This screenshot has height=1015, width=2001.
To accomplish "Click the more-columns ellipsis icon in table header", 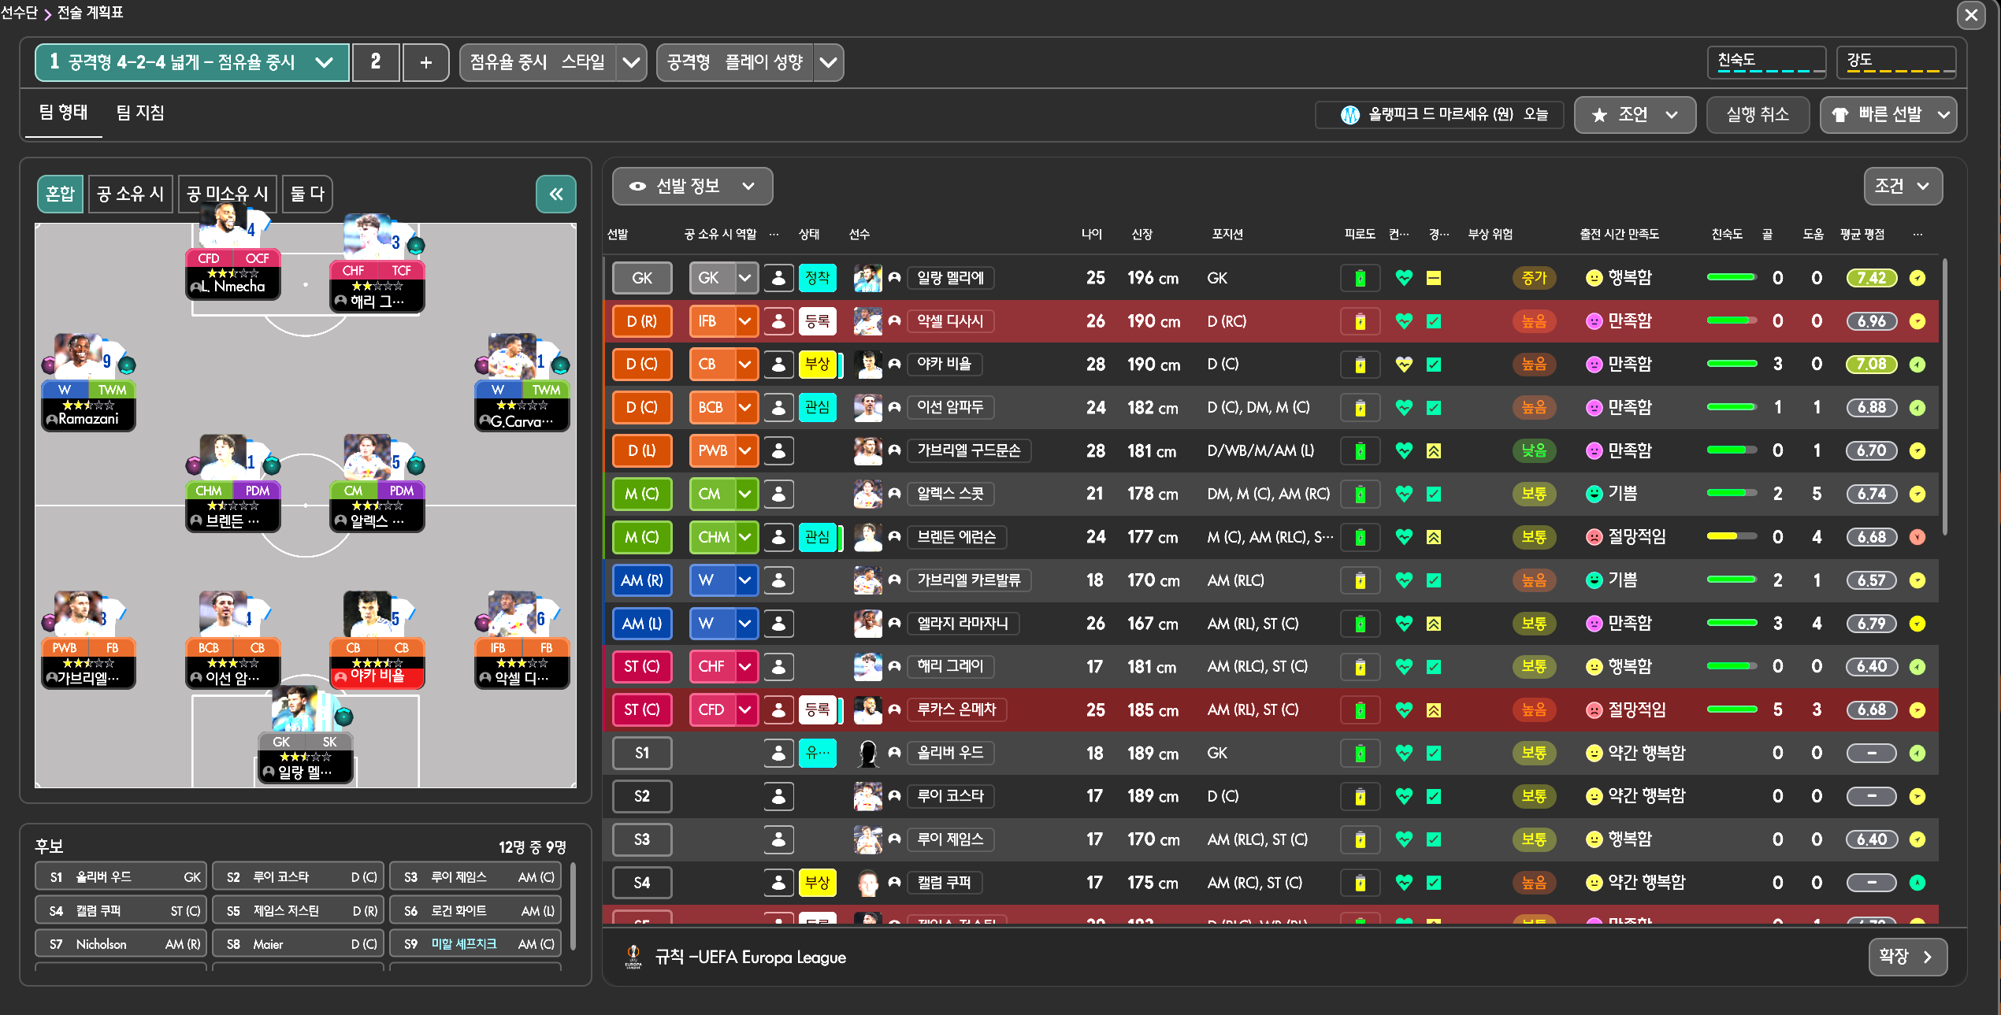I will [x=1917, y=234].
